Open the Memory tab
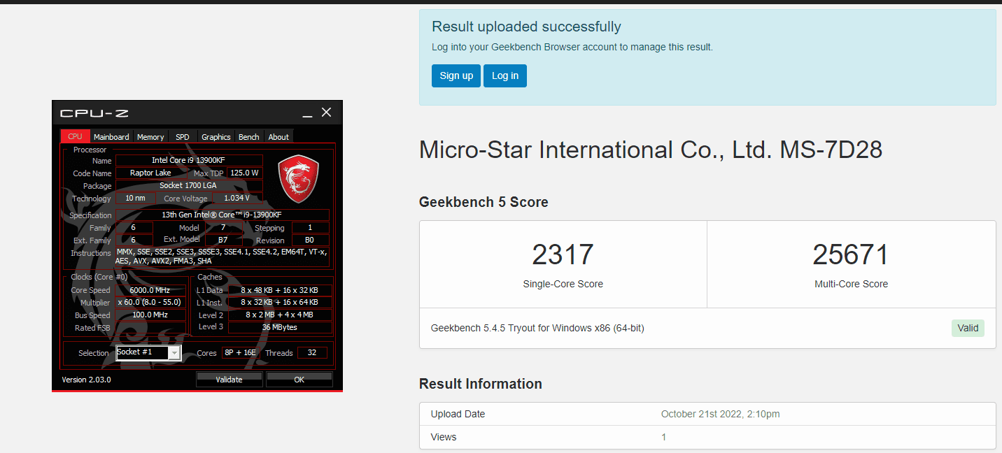The width and height of the screenshot is (1002, 453). (x=150, y=136)
